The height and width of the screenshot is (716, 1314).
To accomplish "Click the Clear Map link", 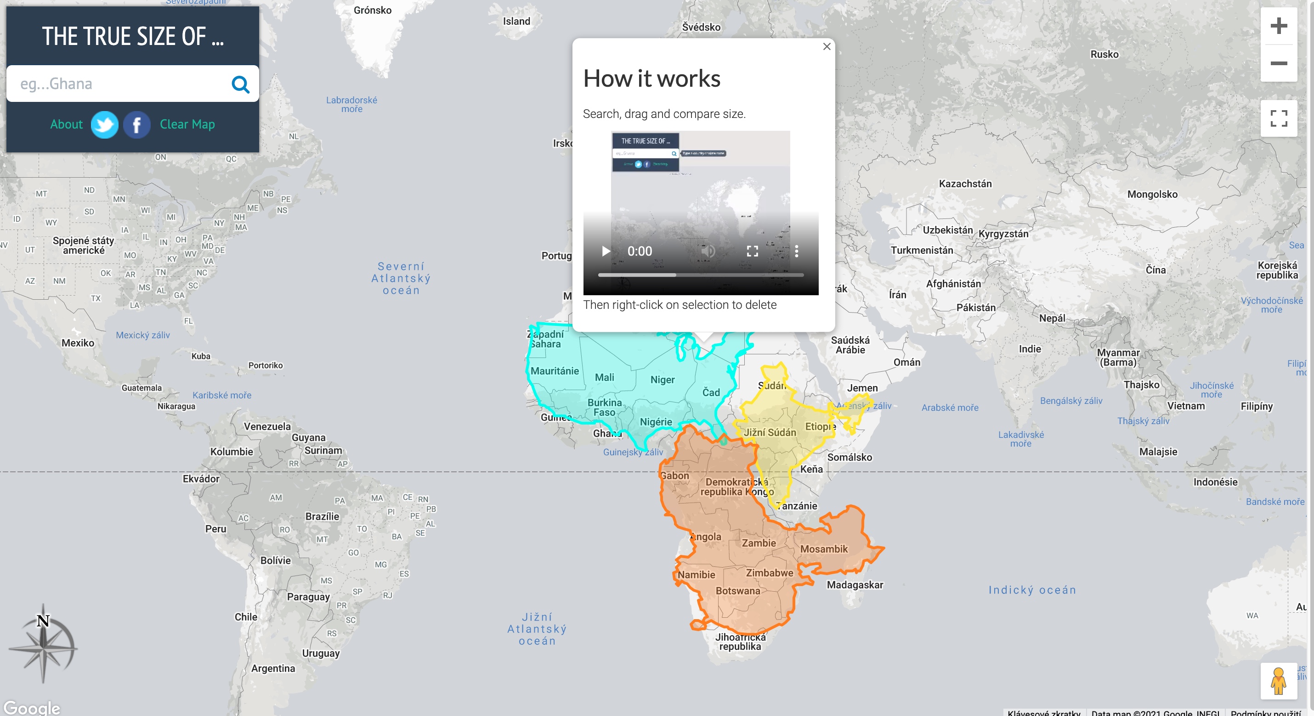I will tap(187, 124).
